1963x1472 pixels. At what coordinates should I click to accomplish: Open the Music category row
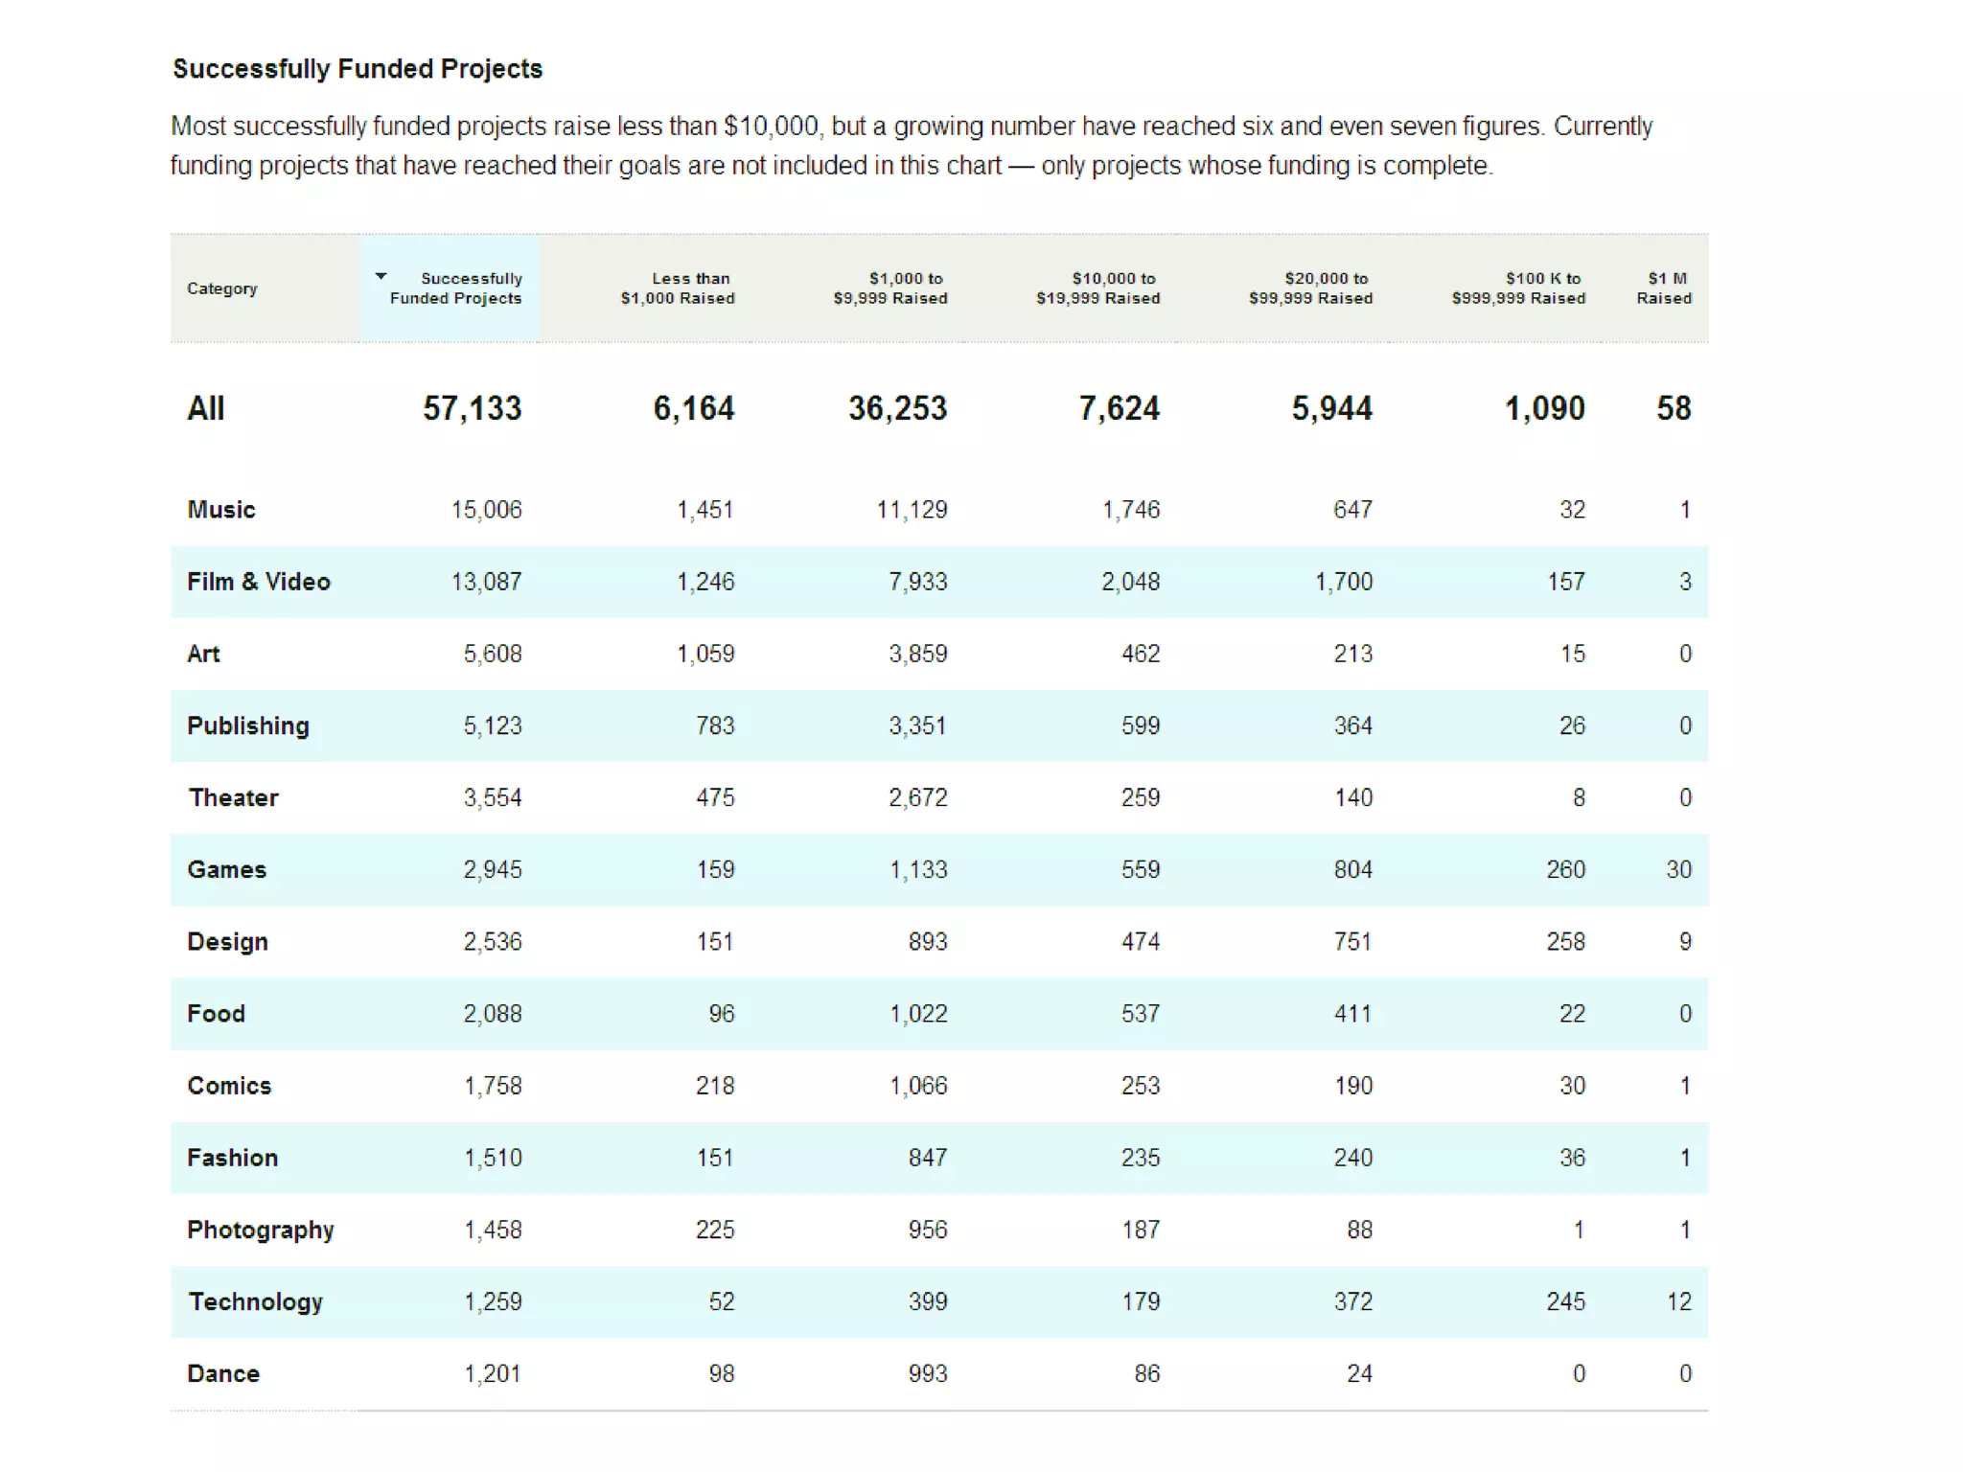coord(221,510)
